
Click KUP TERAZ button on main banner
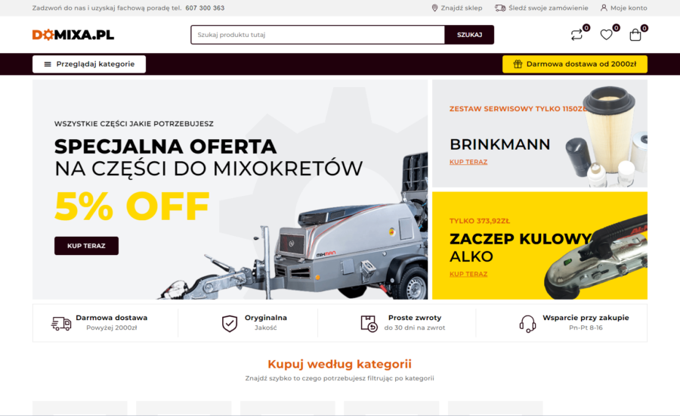tap(86, 246)
